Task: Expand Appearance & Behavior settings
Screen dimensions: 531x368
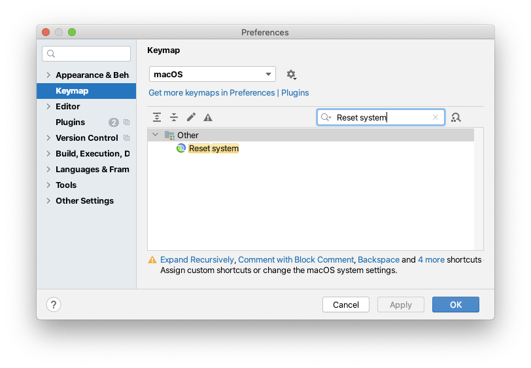Action: click(48, 75)
